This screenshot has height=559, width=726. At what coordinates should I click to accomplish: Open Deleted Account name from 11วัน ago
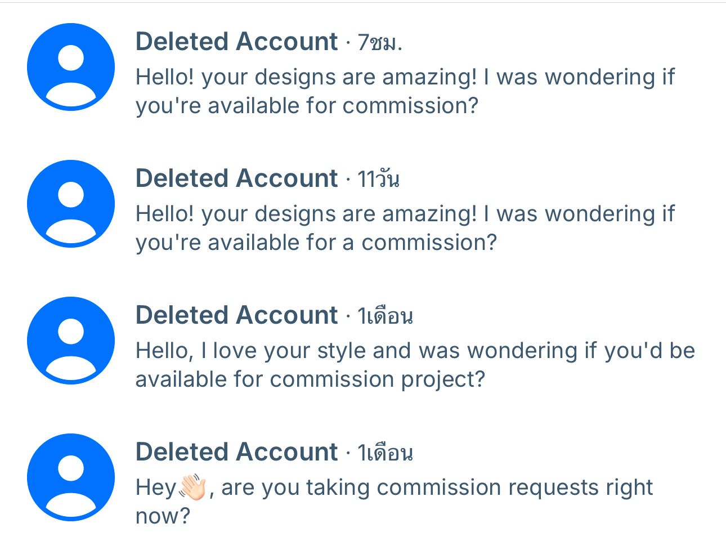click(236, 179)
